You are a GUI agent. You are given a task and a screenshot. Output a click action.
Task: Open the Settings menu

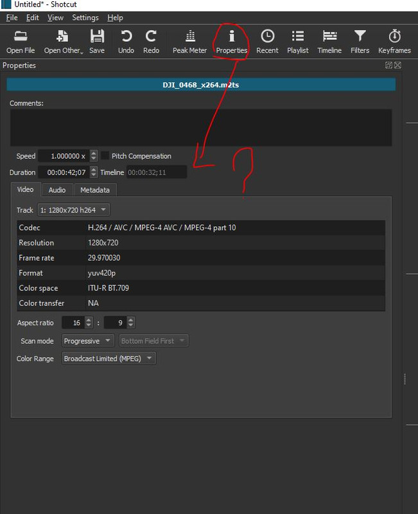tap(85, 18)
